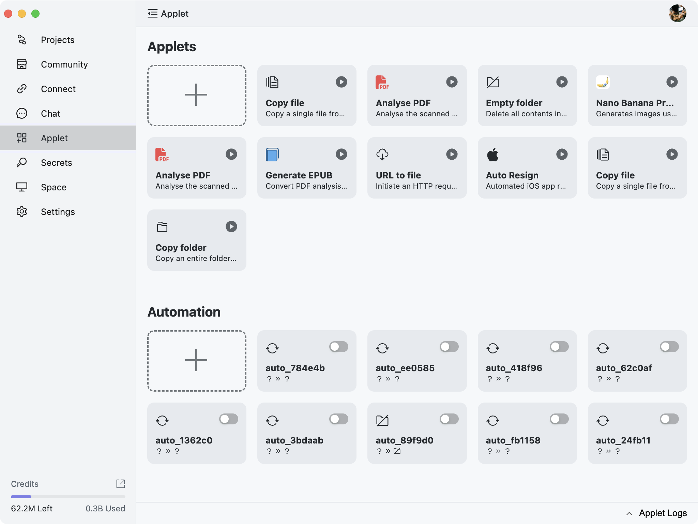Go to the Community sidebar section
The height and width of the screenshot is (524, 698).
point(64,64)
